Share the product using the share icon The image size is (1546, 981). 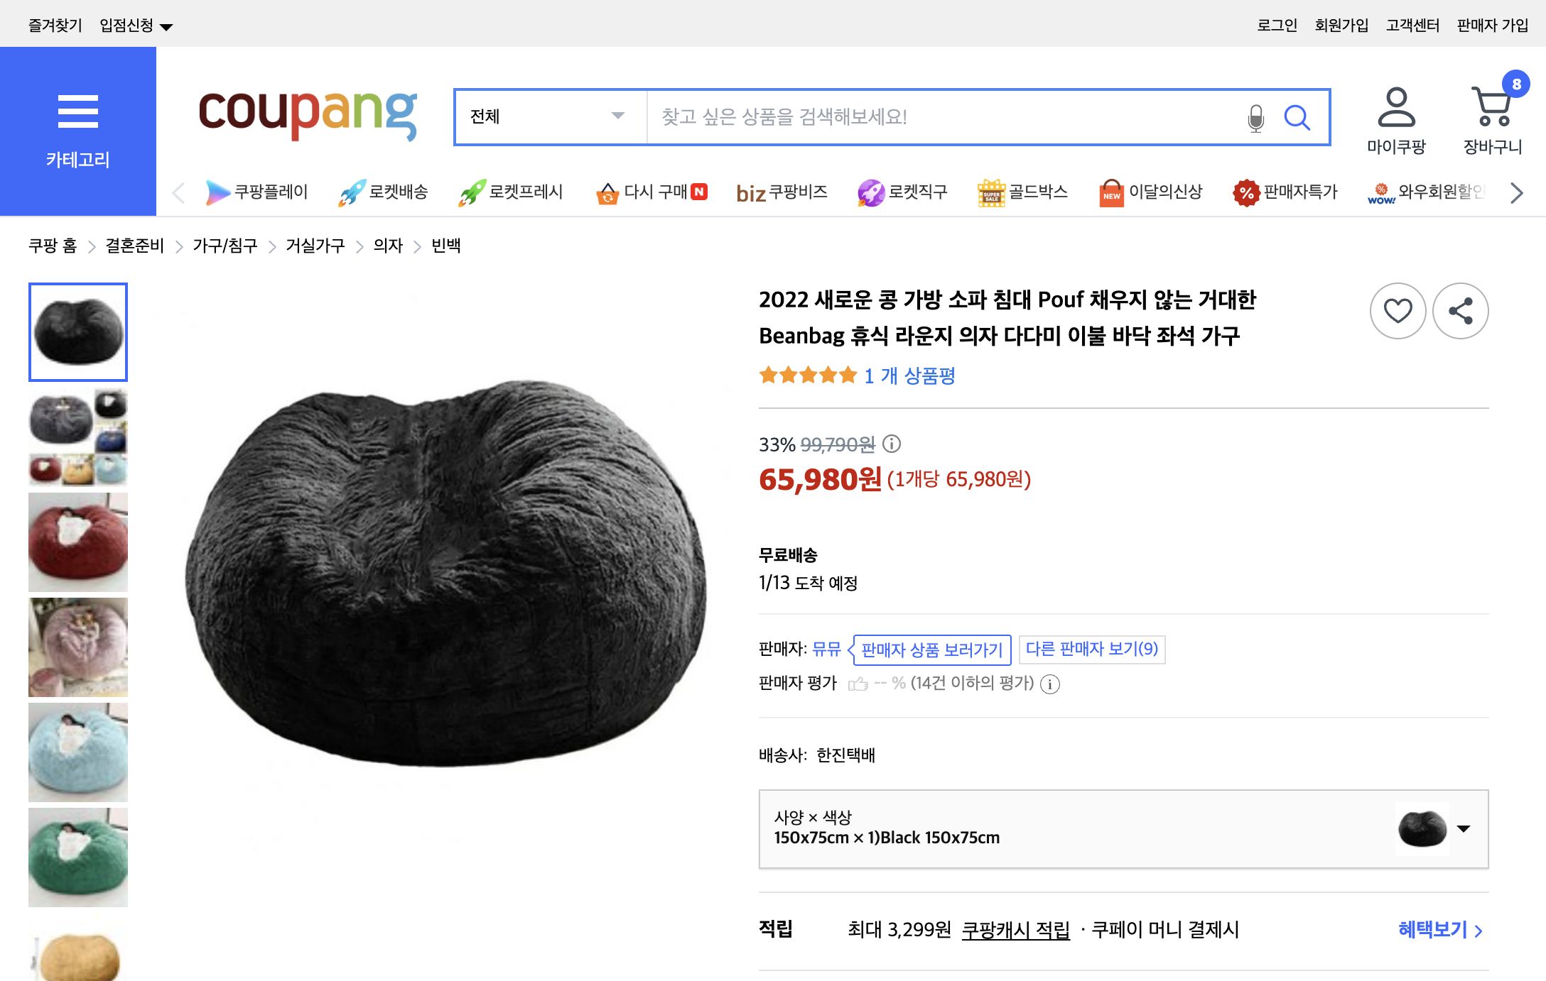(x=1460, y=311)
